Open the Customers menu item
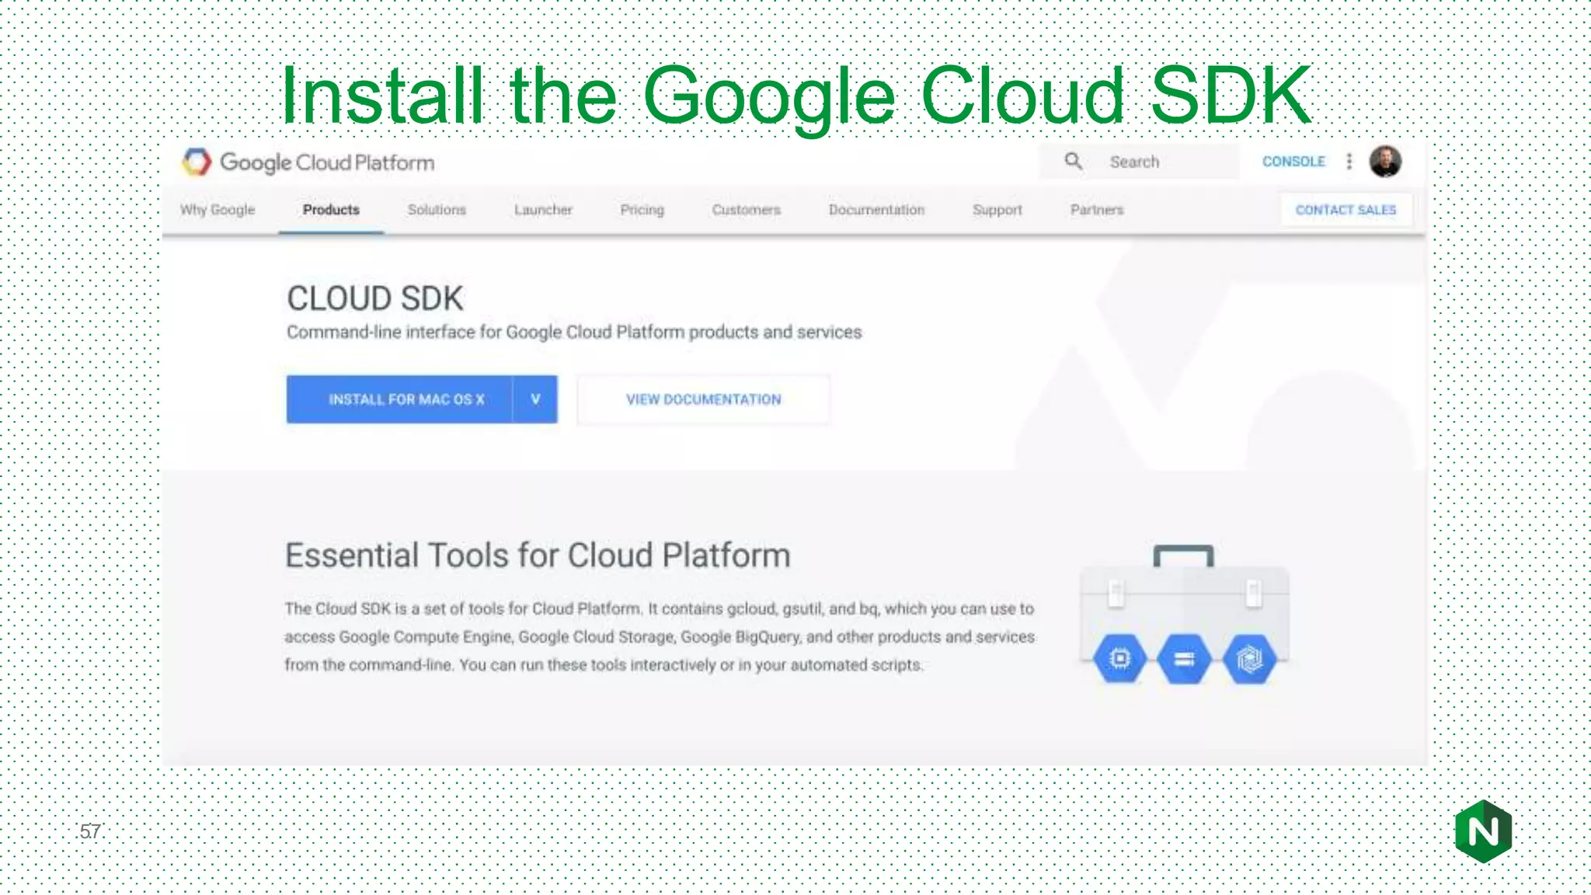The image size is (1591, 895). click(x=746, y=210)
